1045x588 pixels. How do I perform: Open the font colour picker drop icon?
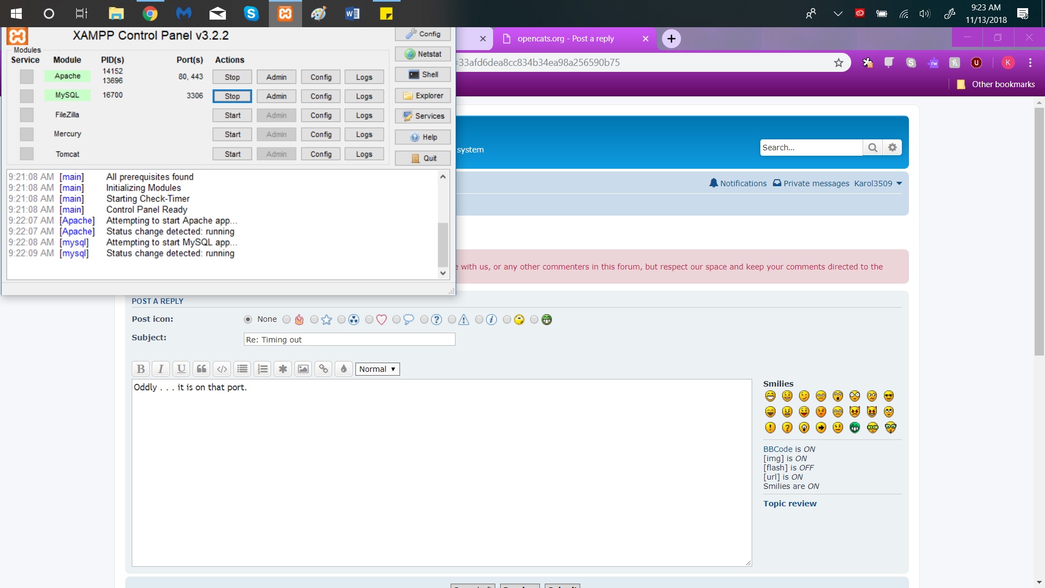coord(344,369)
